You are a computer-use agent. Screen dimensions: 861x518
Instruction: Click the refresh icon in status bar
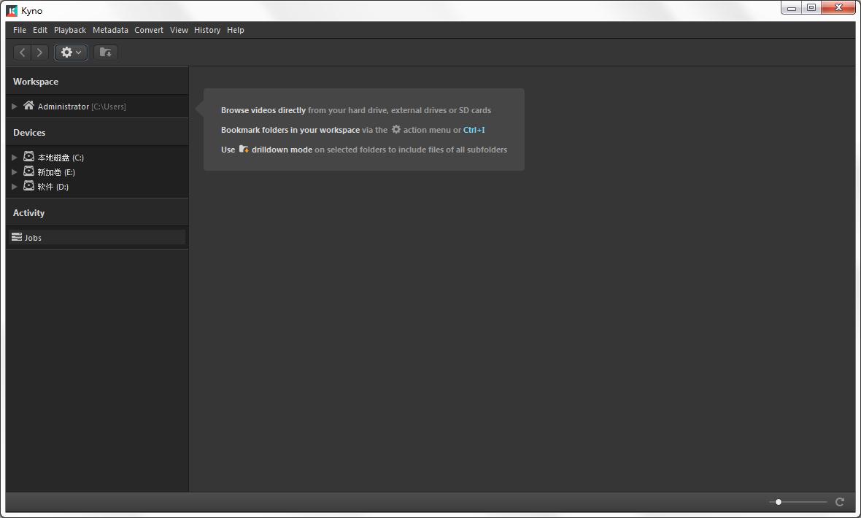click(840, 502)
